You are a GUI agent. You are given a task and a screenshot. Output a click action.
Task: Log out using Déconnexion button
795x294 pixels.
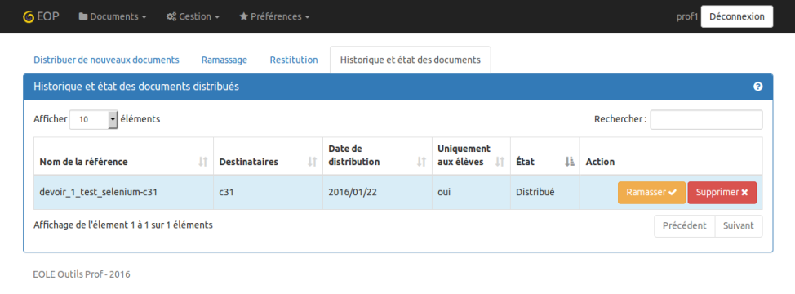click(x=737, y=16)
